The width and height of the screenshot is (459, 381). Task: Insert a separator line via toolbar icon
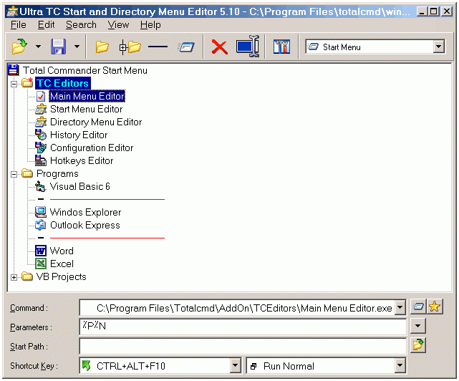click(158, 47)
